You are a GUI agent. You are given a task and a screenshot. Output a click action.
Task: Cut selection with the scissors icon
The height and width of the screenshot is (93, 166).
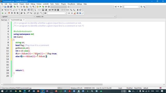(21, 7)
